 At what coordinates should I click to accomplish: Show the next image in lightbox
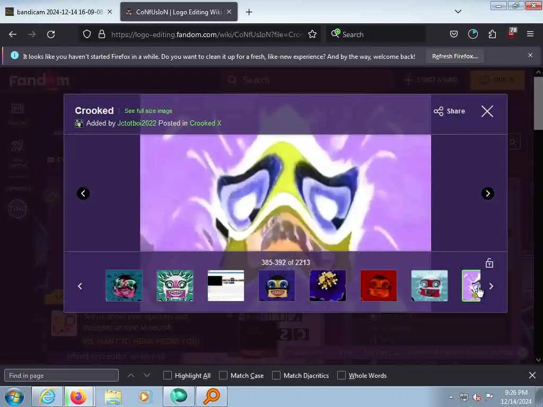[x=488, y=193]
